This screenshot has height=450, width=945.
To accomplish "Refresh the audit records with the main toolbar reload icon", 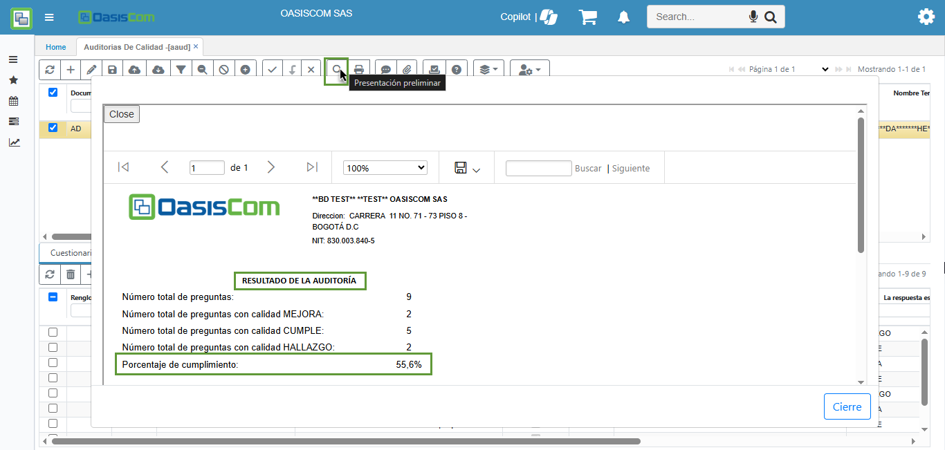I will [50, 69].
